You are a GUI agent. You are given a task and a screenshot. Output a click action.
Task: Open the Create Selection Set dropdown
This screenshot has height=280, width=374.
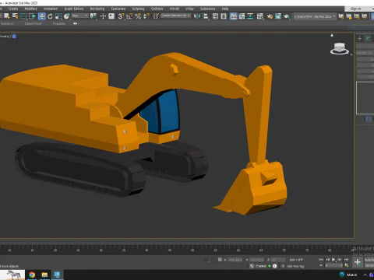click(175, 16)
